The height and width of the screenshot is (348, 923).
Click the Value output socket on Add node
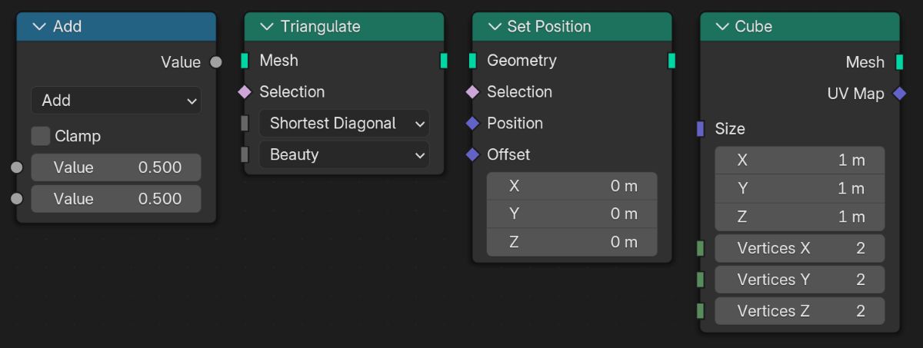[x=216, y=62]
